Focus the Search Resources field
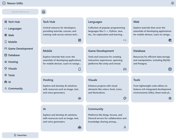176x140 pixels. click(20, 12)
